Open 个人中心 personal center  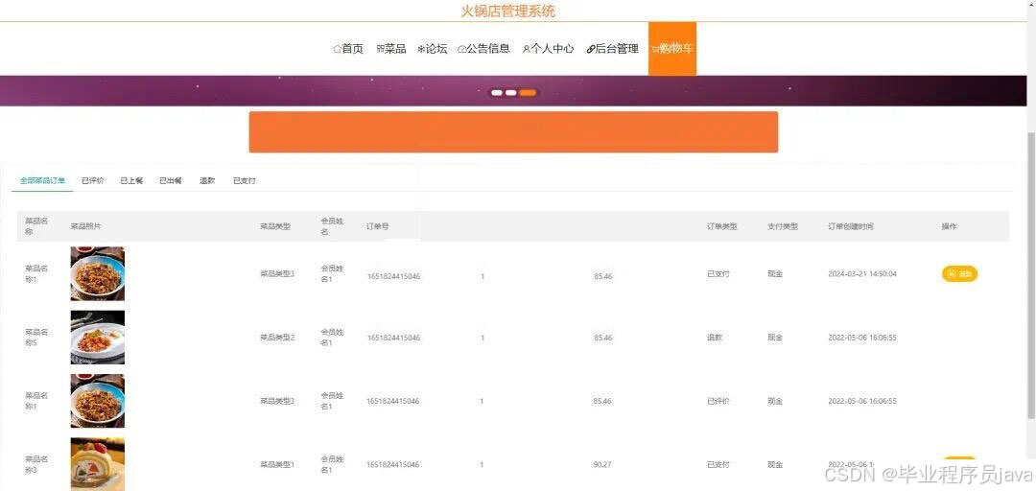548,49
